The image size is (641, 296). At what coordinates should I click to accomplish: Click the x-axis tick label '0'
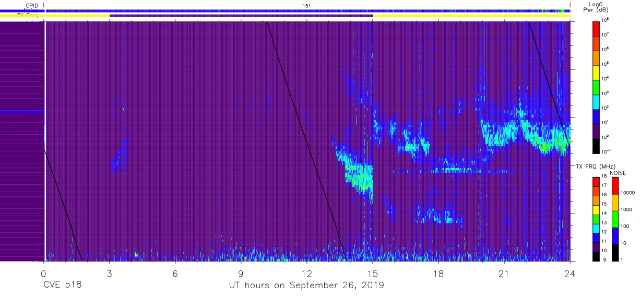(43, 273)
